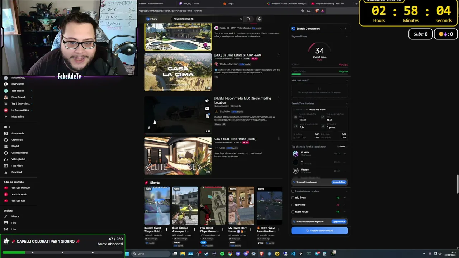Open the Elite House video thumbnail
This screenshot has width=459, height=258.
[178, 156]
